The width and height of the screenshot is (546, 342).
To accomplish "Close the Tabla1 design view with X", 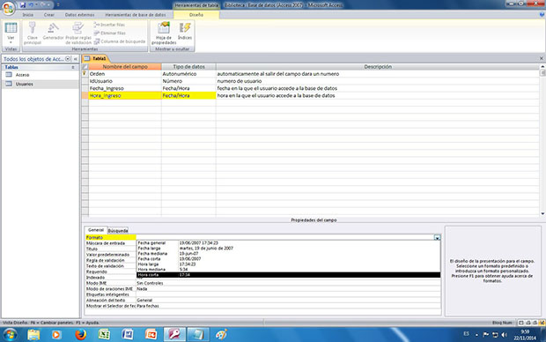I will [542, 58].
